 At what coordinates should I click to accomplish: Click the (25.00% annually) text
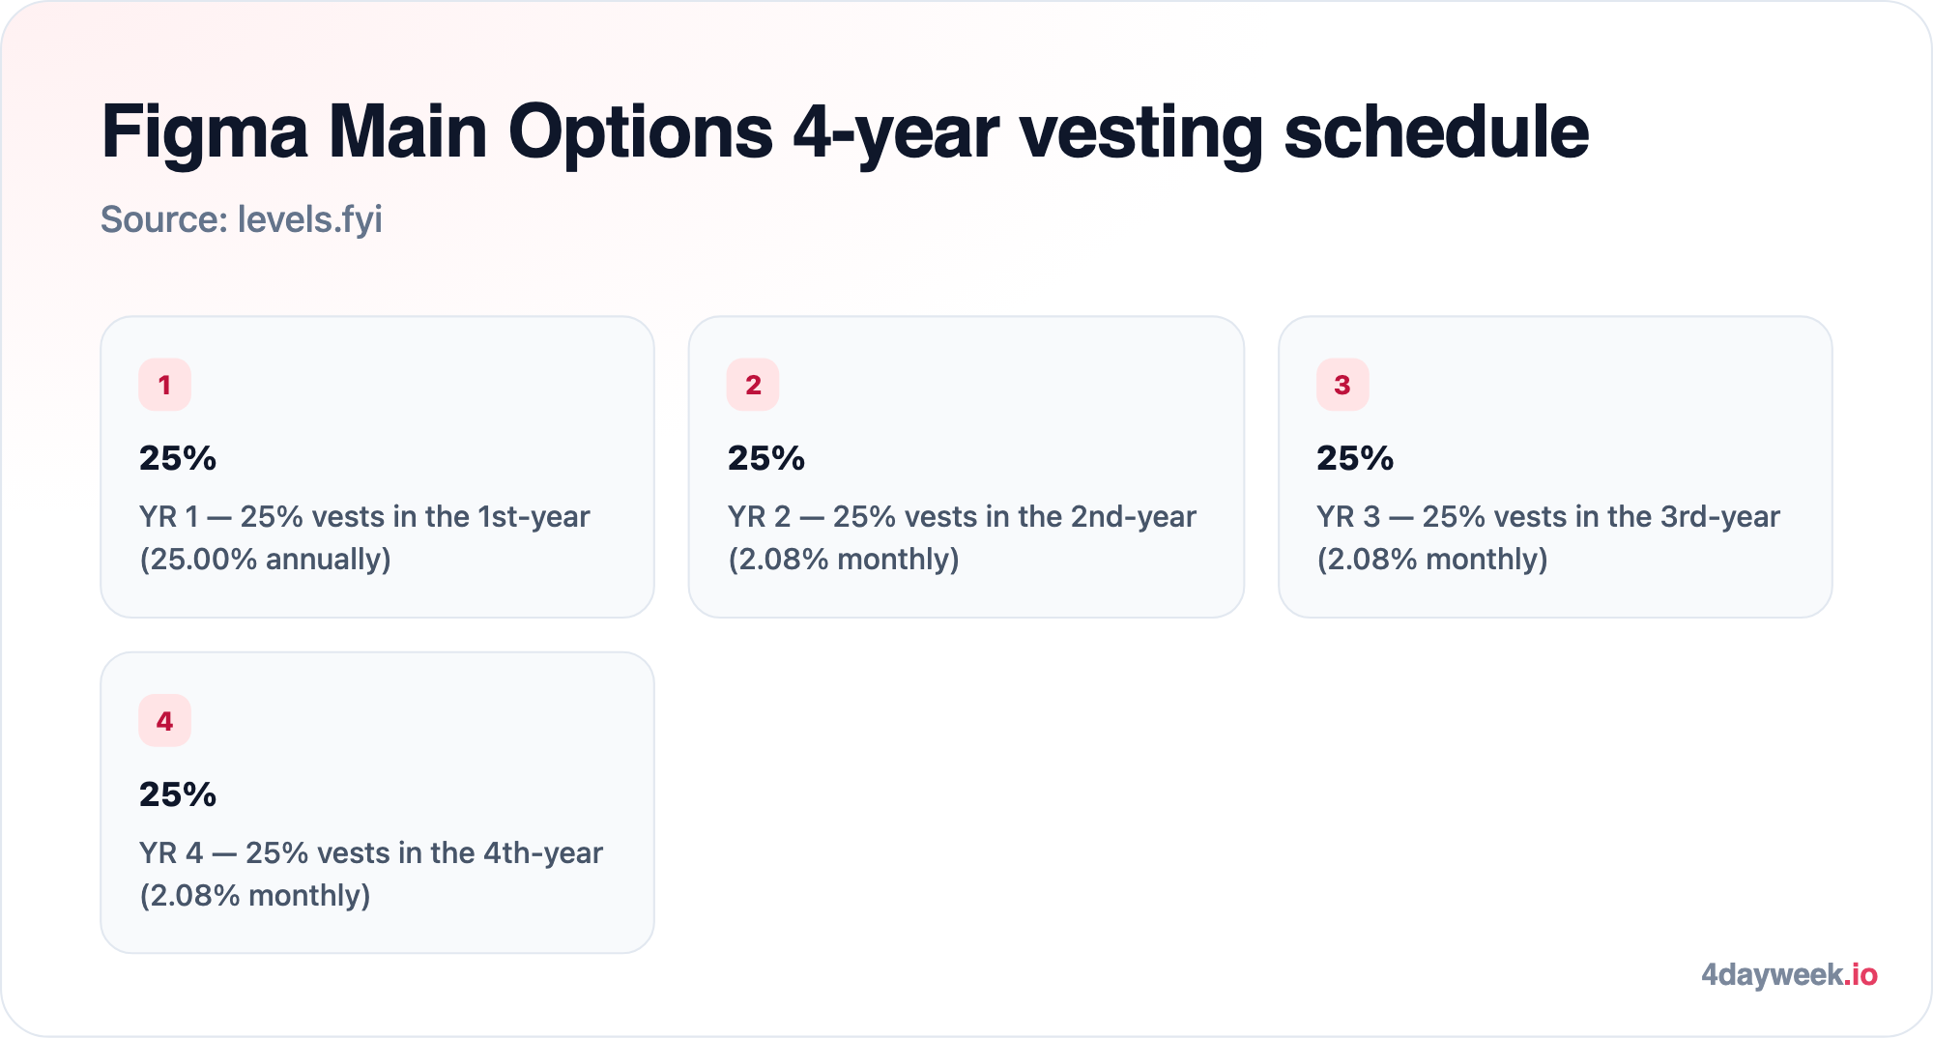click(265, 560)
